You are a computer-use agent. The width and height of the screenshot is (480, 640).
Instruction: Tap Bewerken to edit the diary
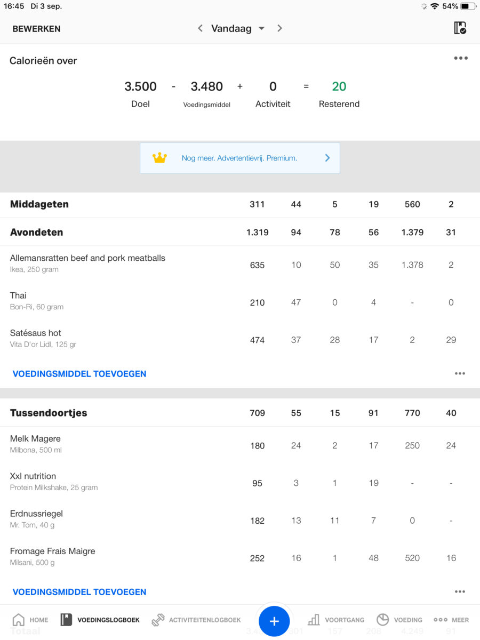(x=36, y=29)
